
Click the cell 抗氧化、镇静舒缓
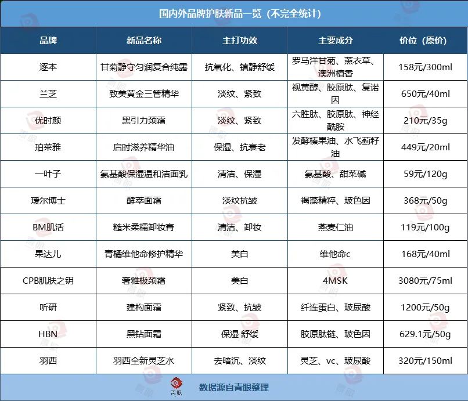(x=240, y=67)
